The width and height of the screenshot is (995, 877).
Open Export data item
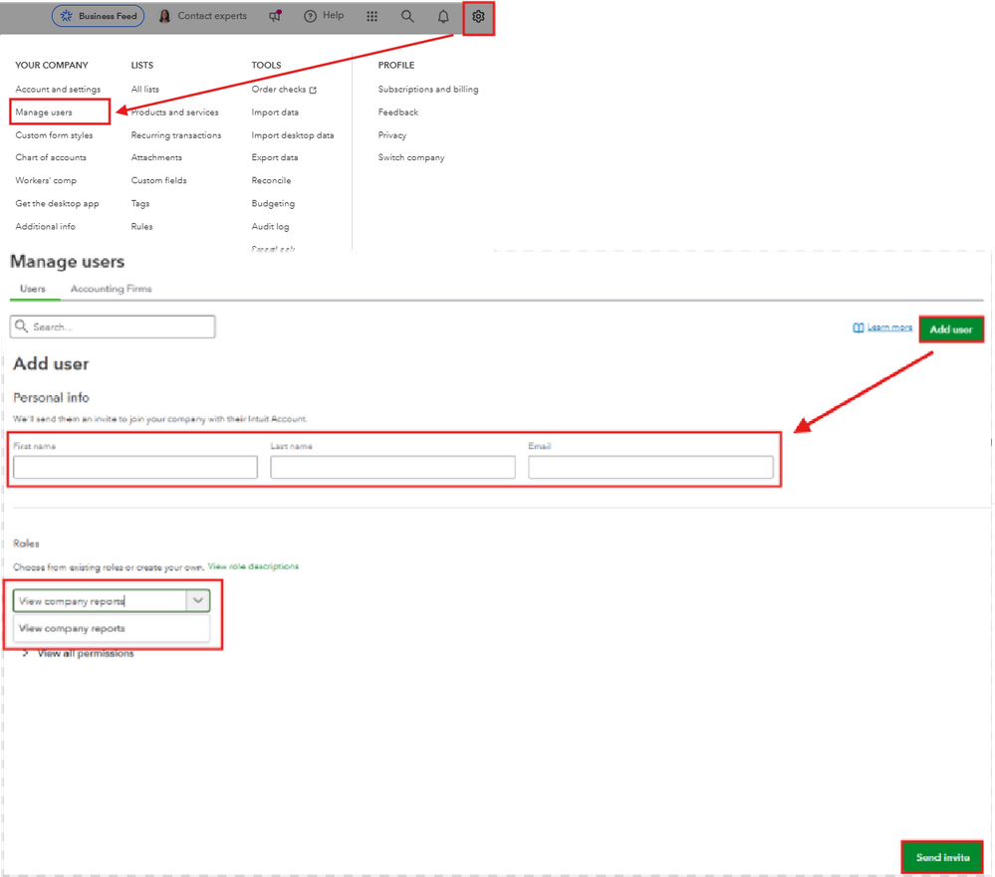tap(274, 157)
